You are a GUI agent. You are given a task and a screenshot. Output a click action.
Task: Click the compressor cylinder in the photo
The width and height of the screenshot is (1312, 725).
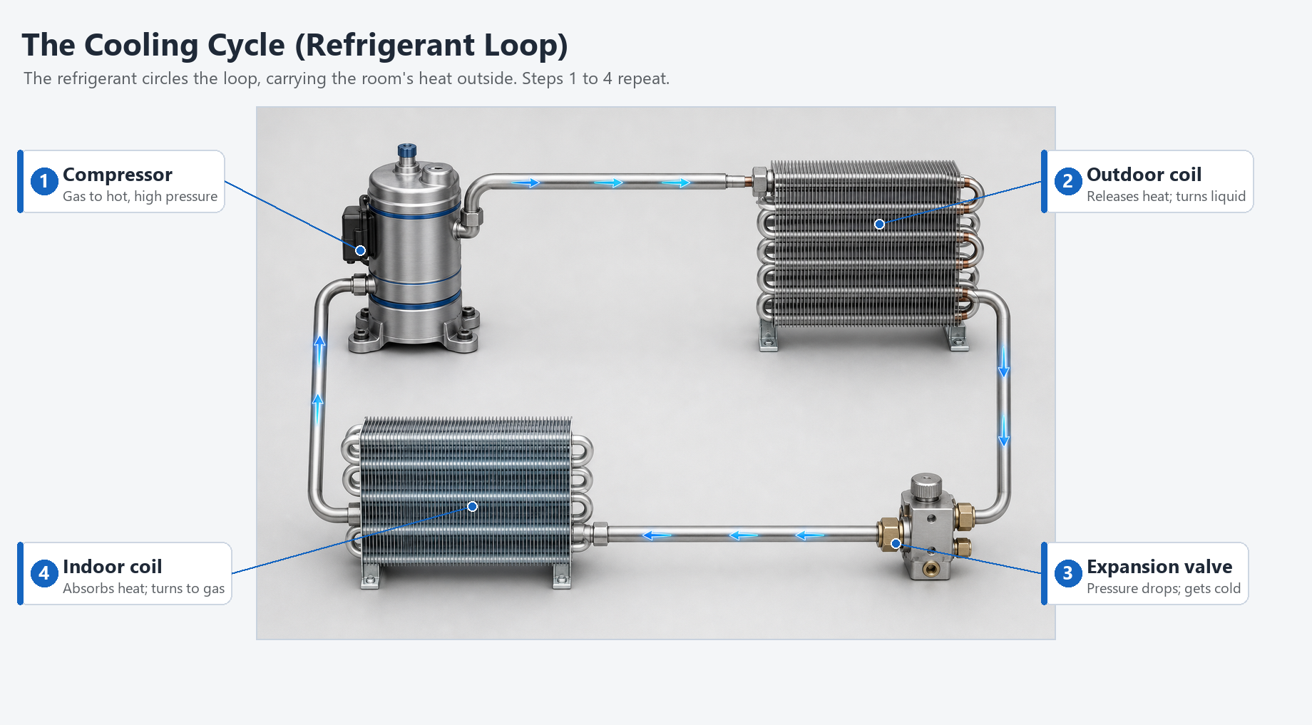coord(414,250)
